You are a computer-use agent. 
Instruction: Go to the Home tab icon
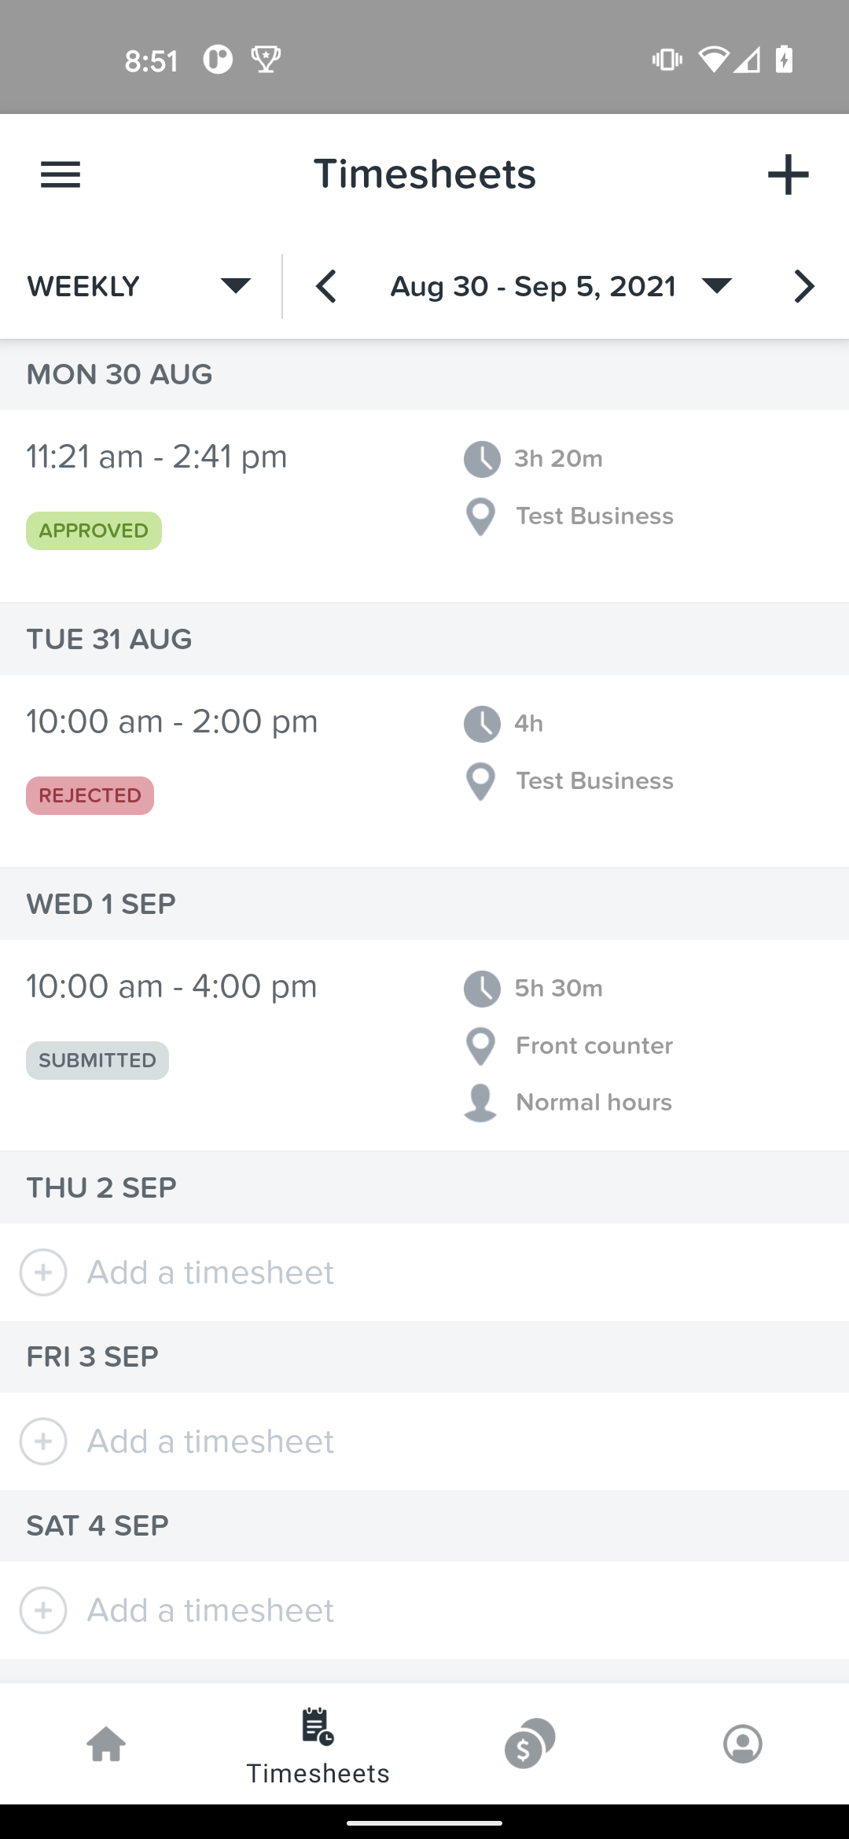pyautogui.click(x=106, y=1744)
